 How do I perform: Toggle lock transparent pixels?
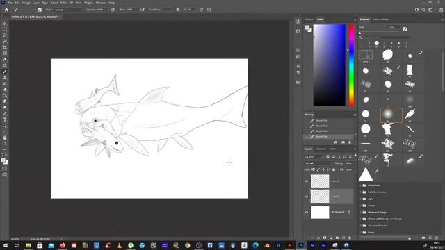coord(314,169)
